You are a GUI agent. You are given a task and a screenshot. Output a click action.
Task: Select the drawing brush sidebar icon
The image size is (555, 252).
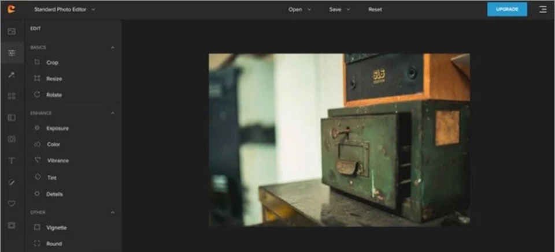click(x=12, y=182)
